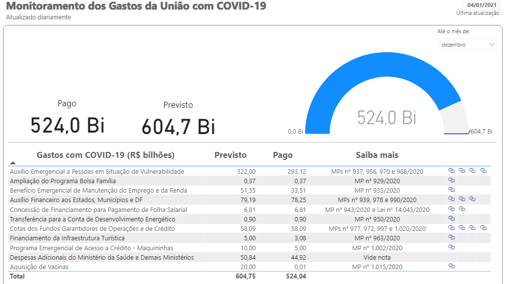Screen dimensions: 511x284
Task: Click the '04/01/2021' última atualização date
Action: click(482, 5)
